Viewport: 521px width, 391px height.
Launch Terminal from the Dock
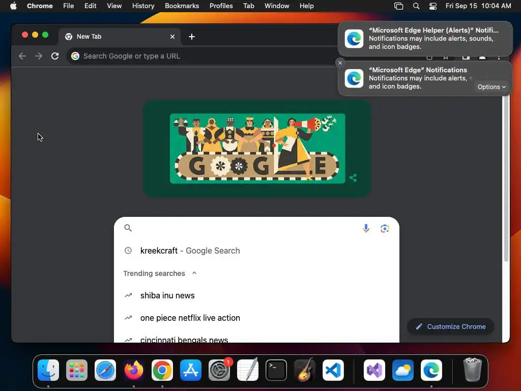point(276,370)
